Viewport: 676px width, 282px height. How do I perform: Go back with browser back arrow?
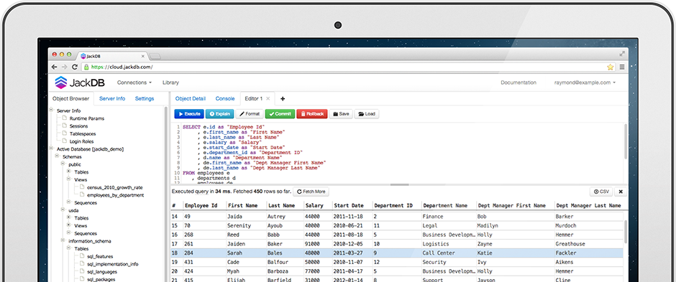pyautogui.click(x=55, y=67)
